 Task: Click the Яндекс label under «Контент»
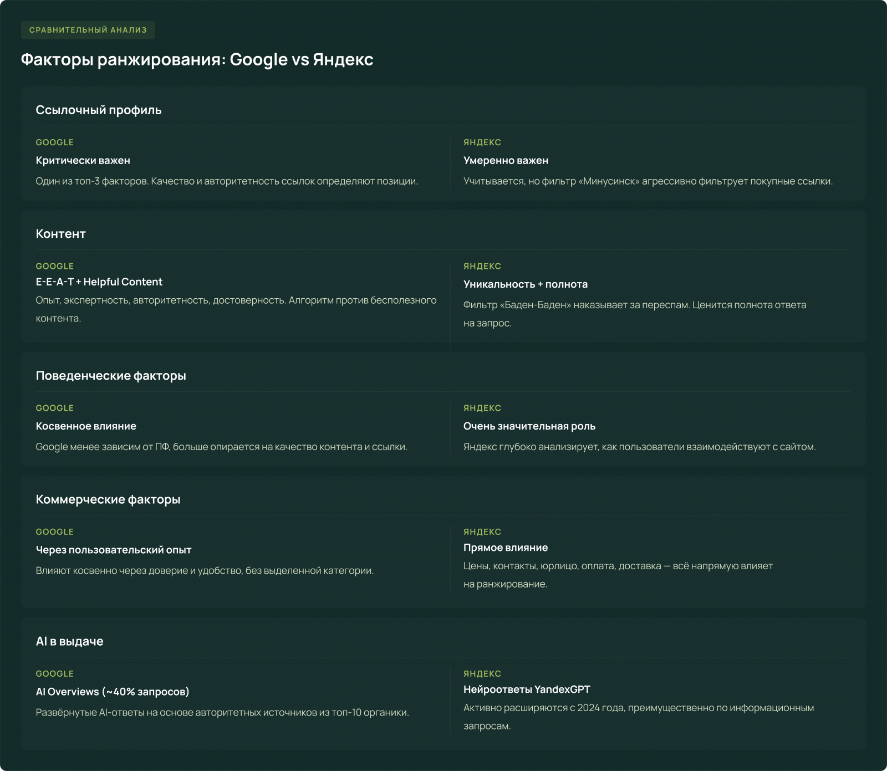click(x=482, y=266)
